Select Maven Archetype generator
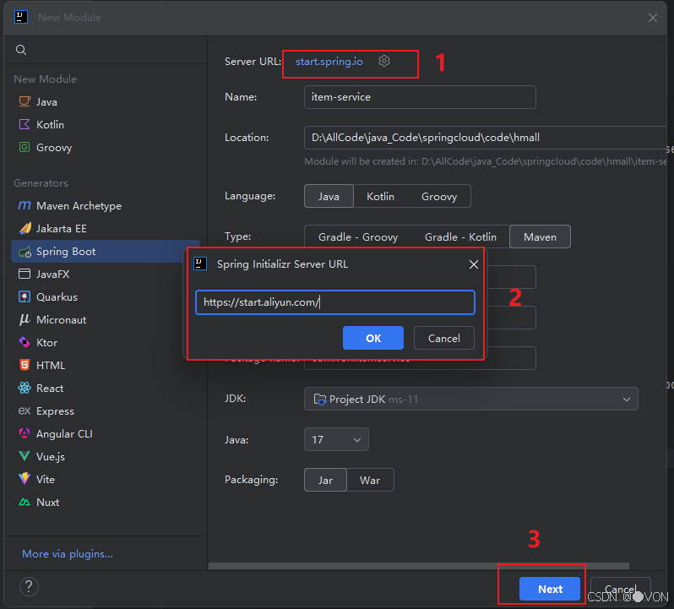 (106, 206)
